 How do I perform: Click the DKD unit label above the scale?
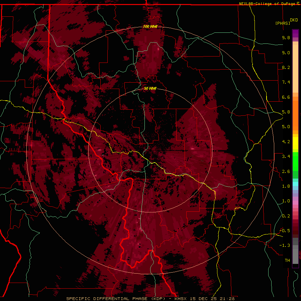pos(294,20)
